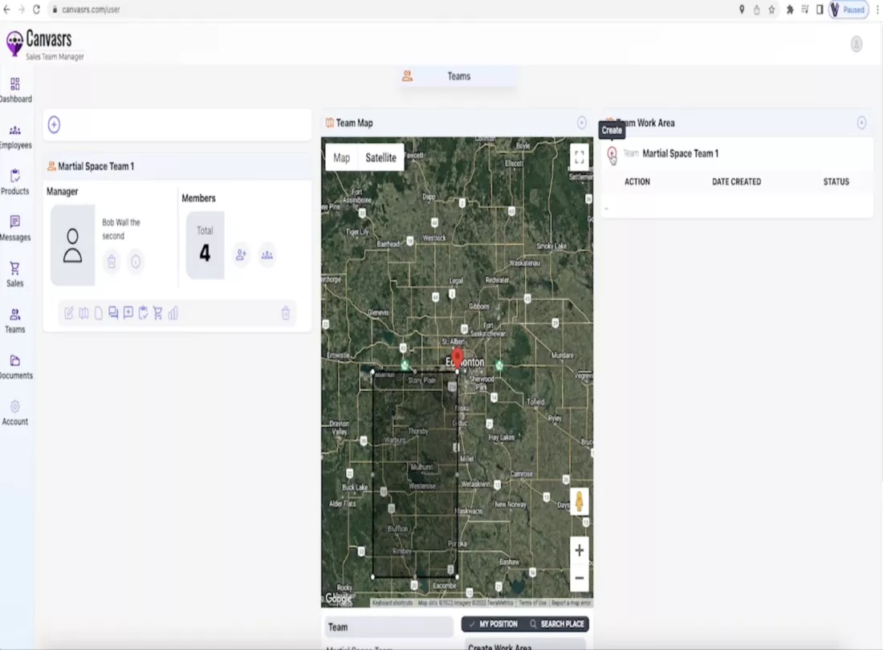Click the ACTION column header
Image resolution: width=883 pixels, height=650 pixels.
[637, 182]
